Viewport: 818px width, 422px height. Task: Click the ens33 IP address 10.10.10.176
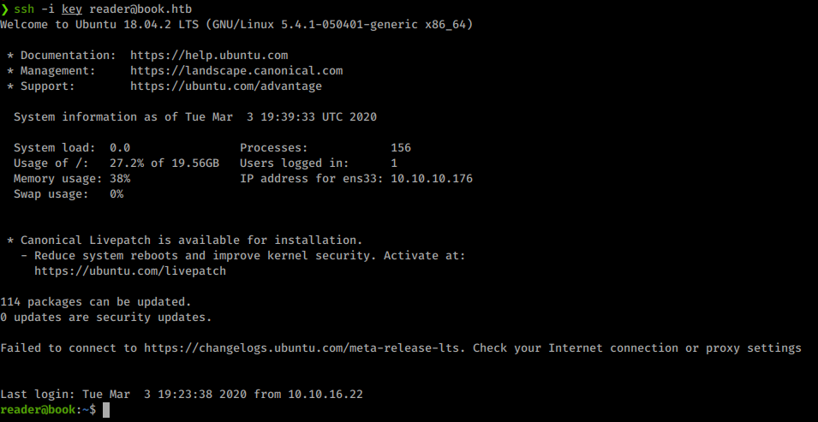432,179
